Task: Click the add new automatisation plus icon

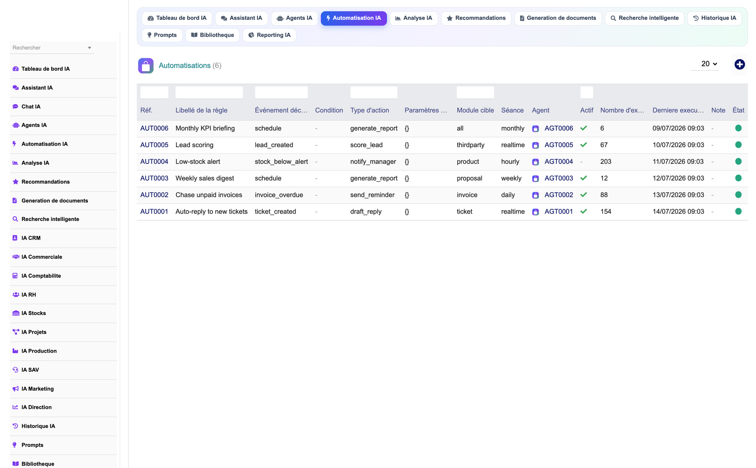Action: [739, 64]
